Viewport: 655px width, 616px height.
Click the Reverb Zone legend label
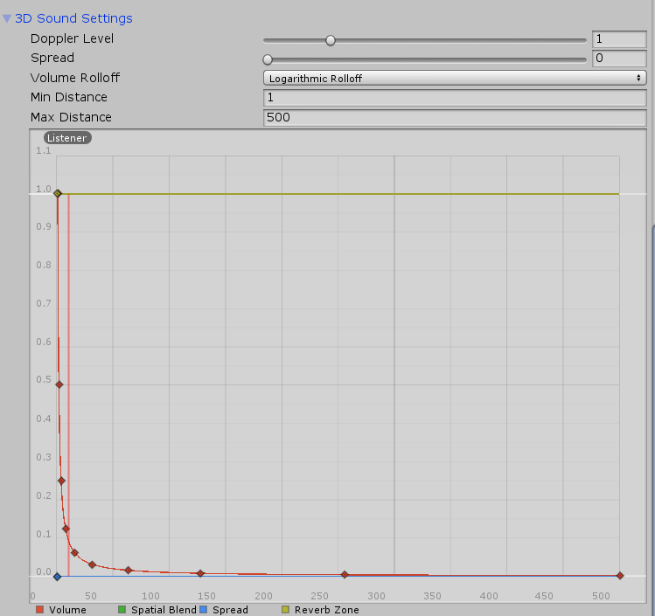click(x=326, y=610)
